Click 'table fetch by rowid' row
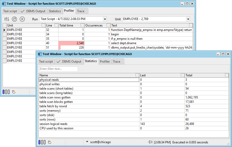The image size is (232, 147). click(134, 106)
